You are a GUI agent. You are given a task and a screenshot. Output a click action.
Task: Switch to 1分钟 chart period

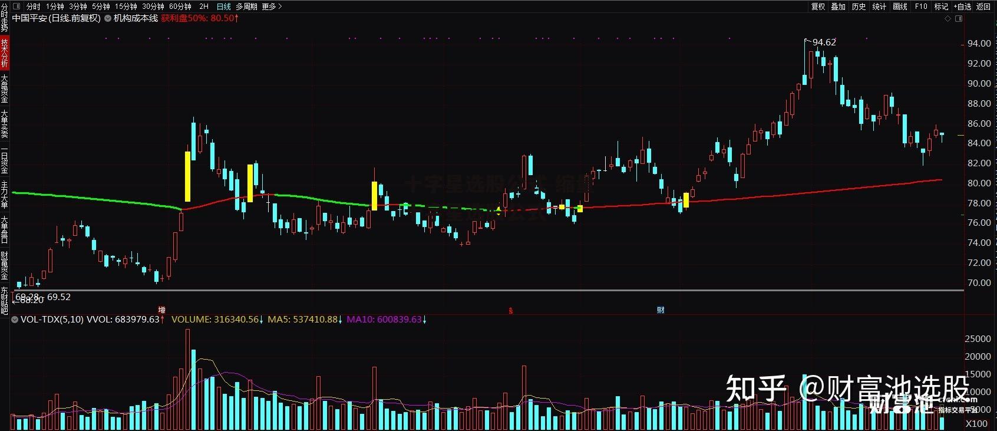pos(55,6)
